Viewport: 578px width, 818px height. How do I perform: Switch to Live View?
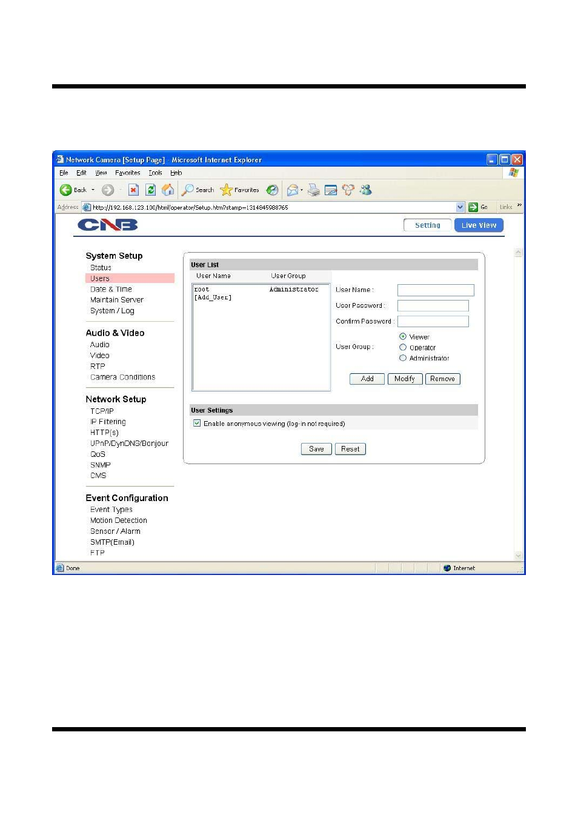pyautogui.click(x=479, y=225)
